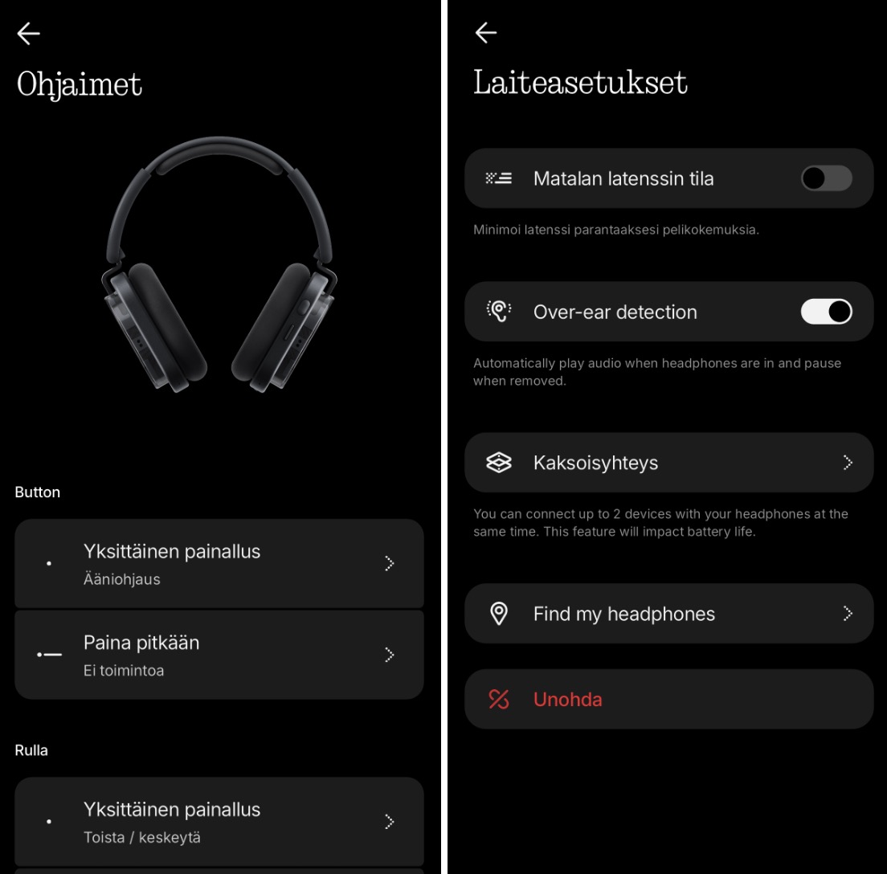Click the location pin icon

click(498, 613)
